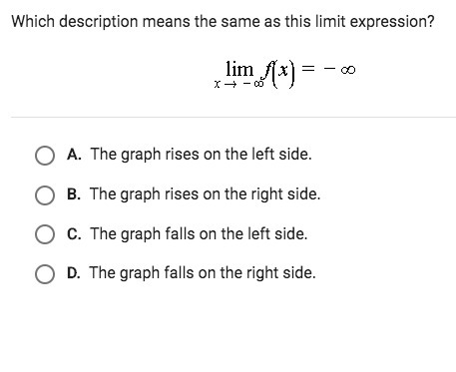Click the limit expression formula

[285, 74]
